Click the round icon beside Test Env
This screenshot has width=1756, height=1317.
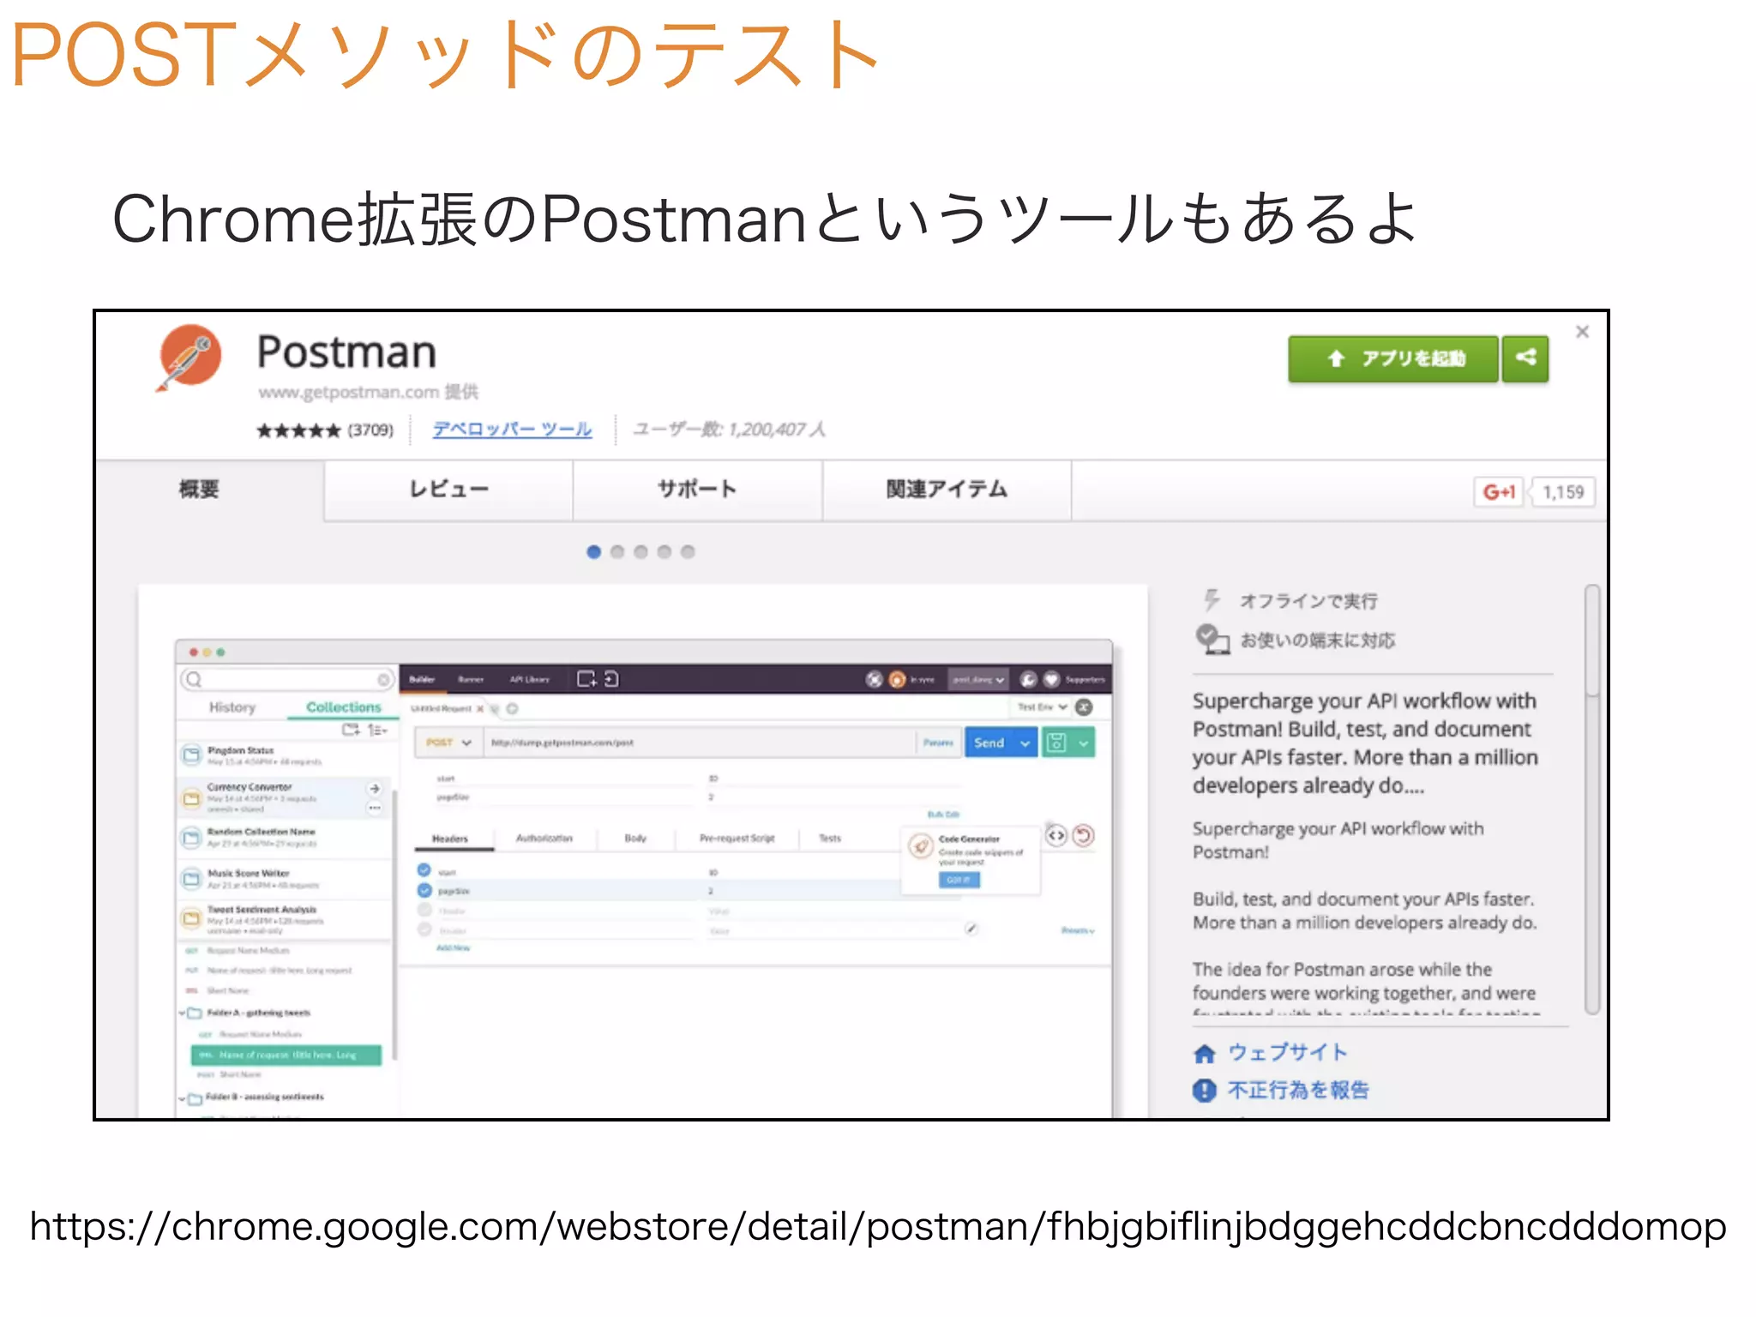pyautogui.click(x=1084, y=707)
